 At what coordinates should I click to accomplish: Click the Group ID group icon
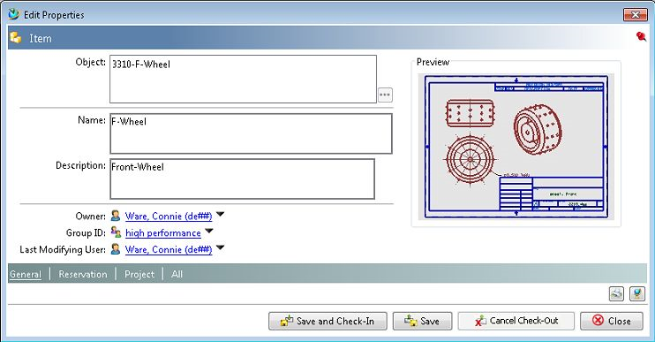[x=116, y=232]
